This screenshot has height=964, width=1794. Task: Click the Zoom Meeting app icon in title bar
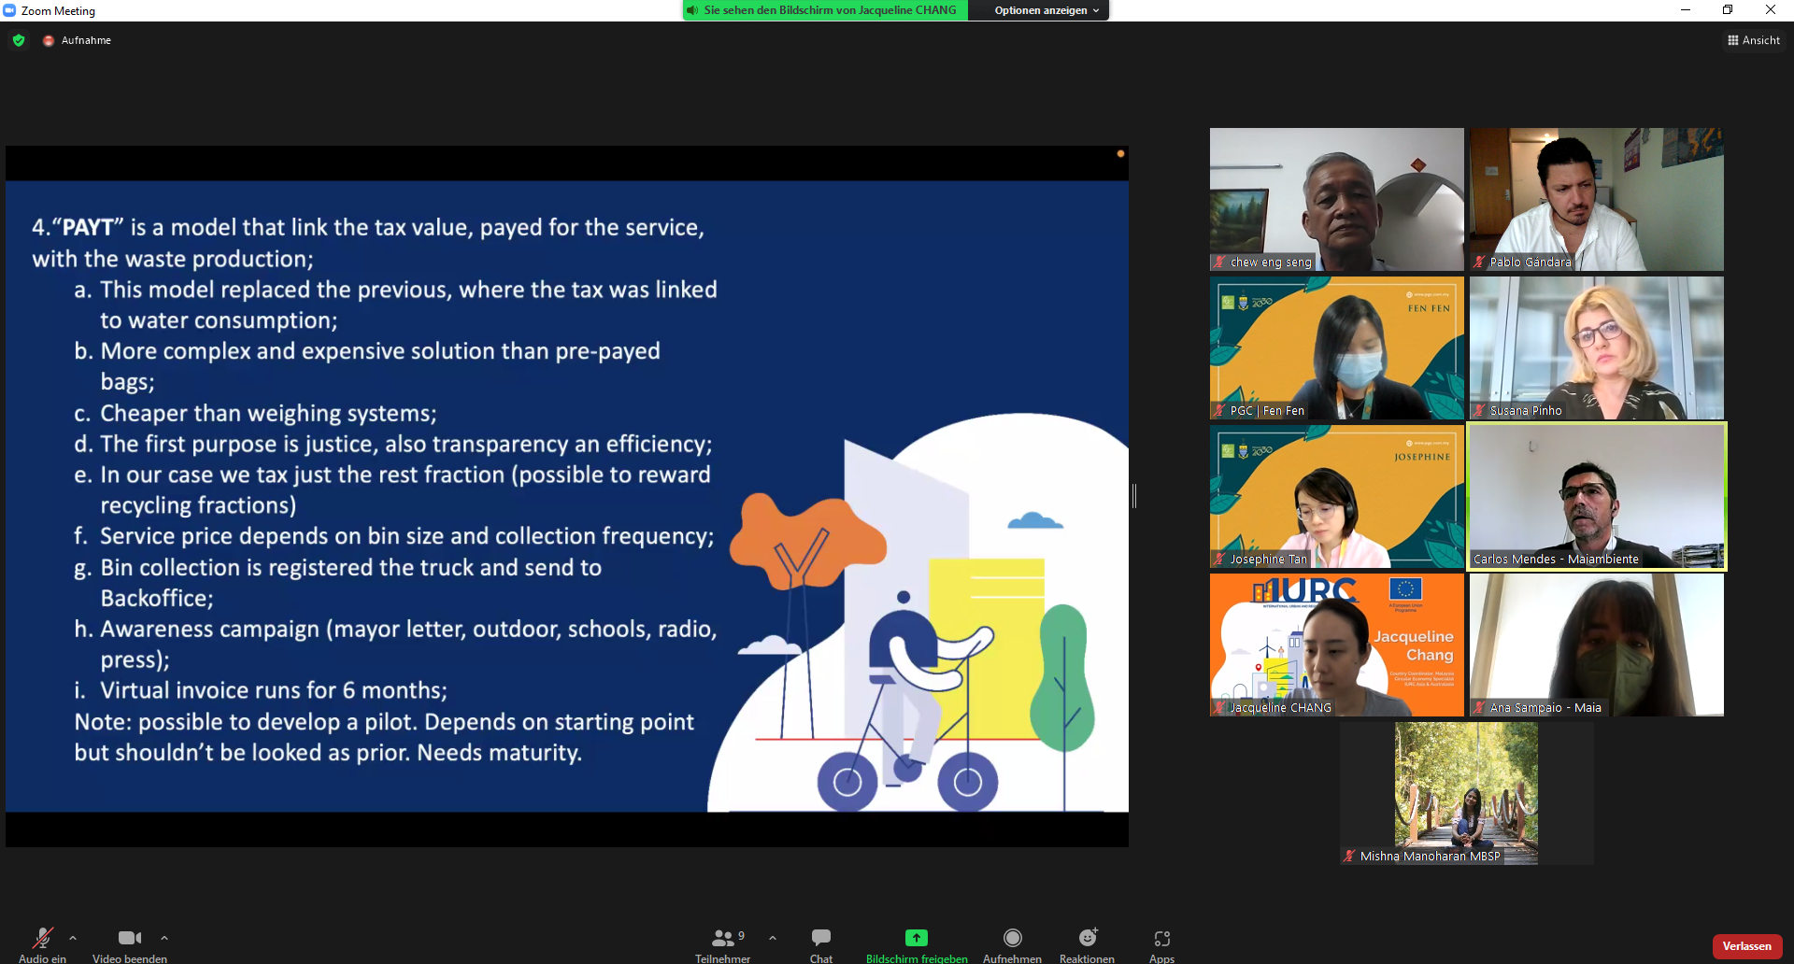coord(9,10)
